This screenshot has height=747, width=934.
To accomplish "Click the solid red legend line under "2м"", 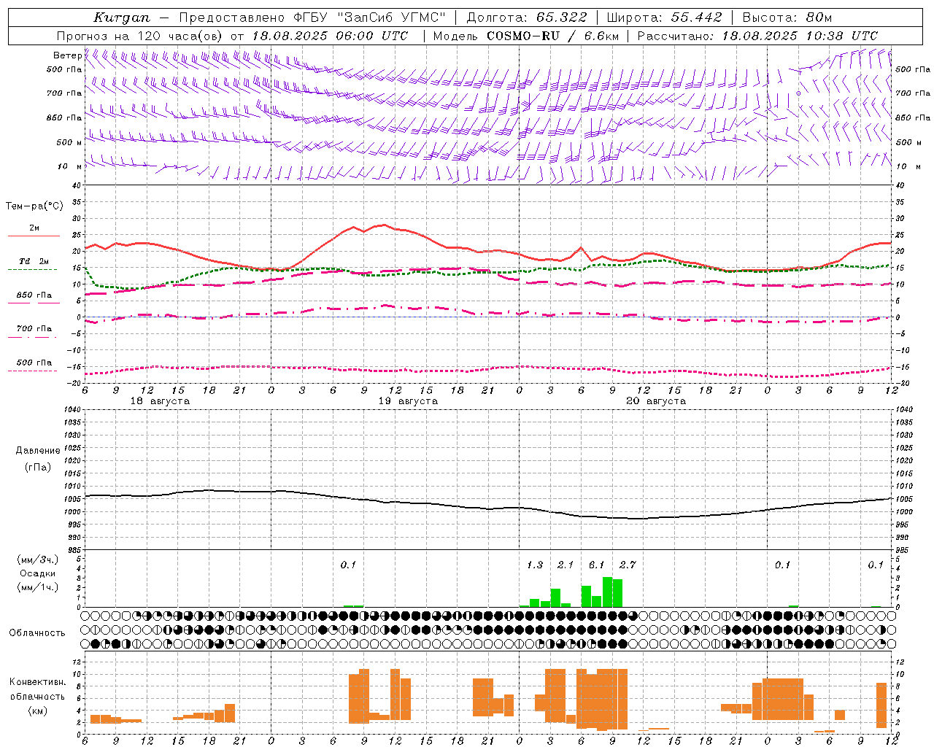I will click(x=34, y=236).
